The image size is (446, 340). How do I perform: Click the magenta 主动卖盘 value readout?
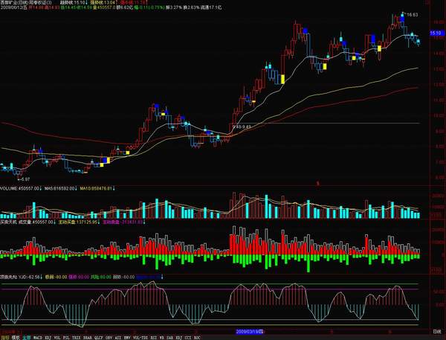[123, 222]
